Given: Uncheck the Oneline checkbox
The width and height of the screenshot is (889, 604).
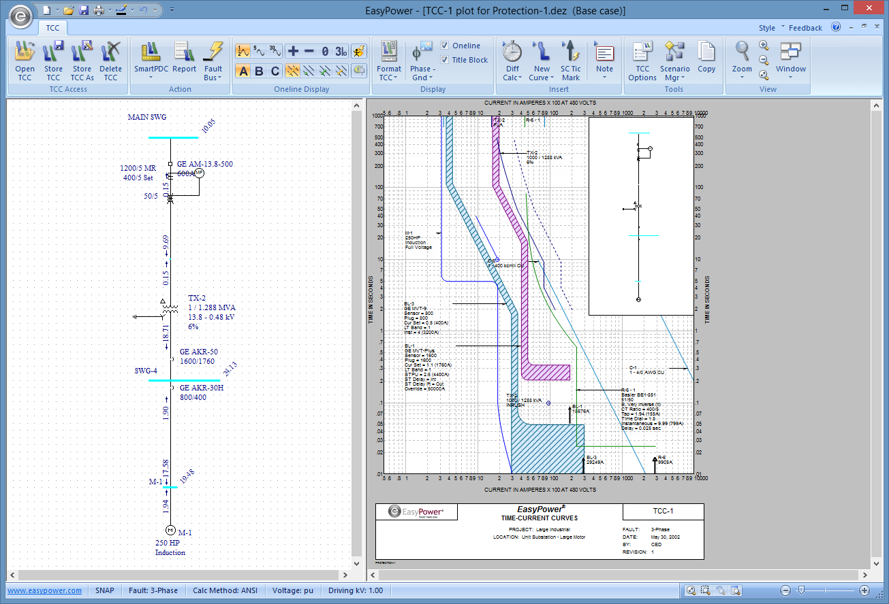Looking at the screenshot, I should 445,46.
